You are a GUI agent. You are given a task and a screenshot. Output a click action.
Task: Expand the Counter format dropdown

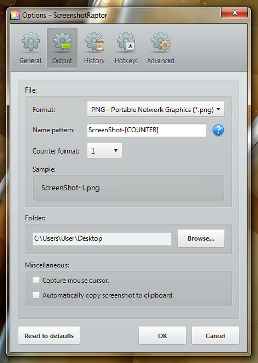104,150
